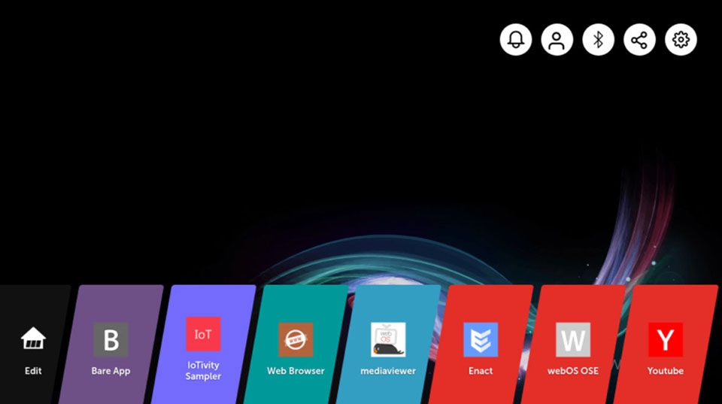722x404 pixels.
Task: Launch the Youtube app tile
Action: click(x=666, y=345)
